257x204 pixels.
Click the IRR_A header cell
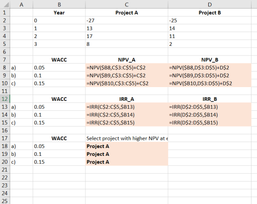[x=127, y=99]
